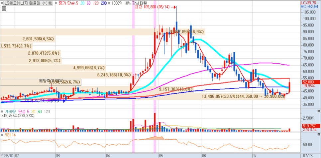The width and height of the screenshot is (321, 158).
Task: Toggle the square before 1000억 10% 강세패턴
Action: pyautogui.click(x=109, y=3)
